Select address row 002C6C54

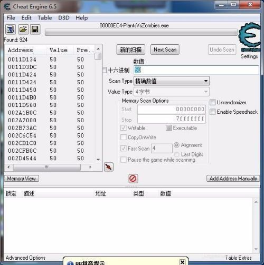coord(50,135)
